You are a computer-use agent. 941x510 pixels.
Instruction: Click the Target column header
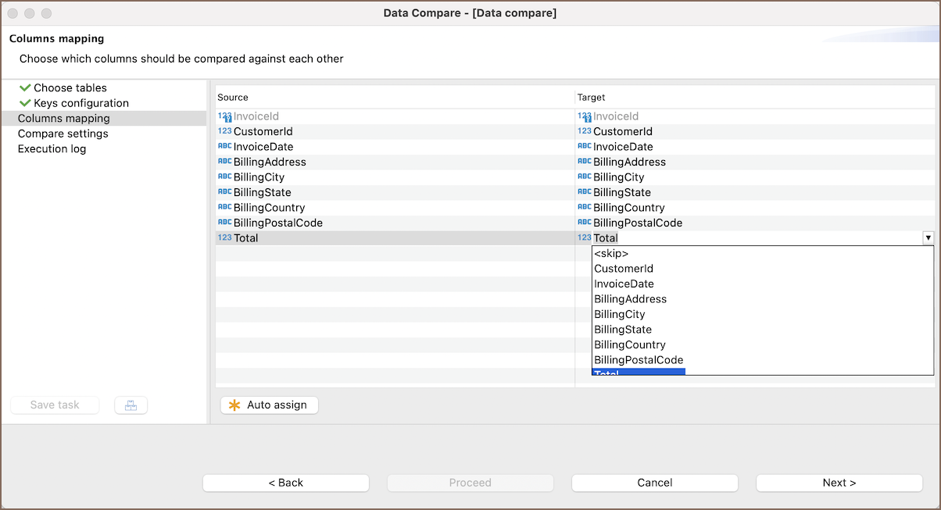(x=755, y=98)
